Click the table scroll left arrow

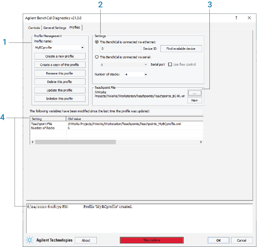pyautogui.click(x=32, y=142)
